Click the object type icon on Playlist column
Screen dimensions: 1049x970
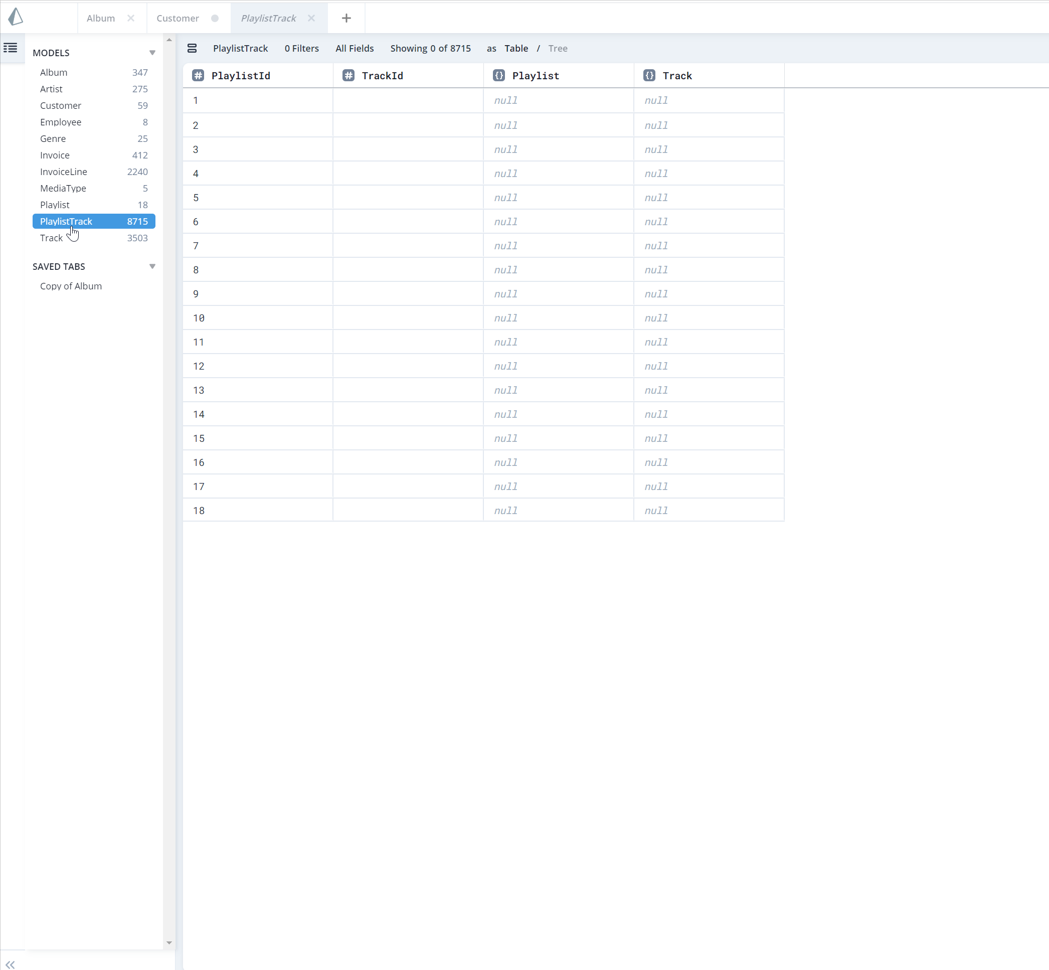point(498,75)
